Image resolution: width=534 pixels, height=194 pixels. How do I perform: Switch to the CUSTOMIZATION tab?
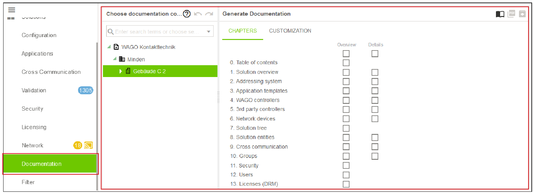coord(290,31)
